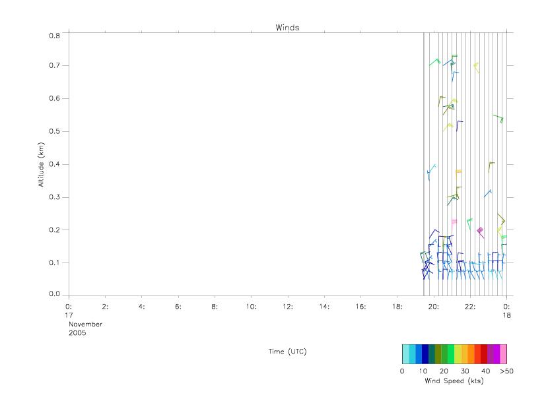This screenshot has width=546, height=403.
Task: Select the '0.4' altitude tick label
Action: point(54,164)
